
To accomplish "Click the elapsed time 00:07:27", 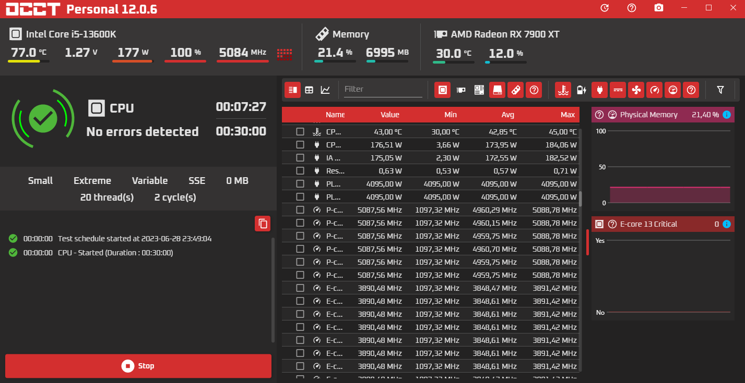I will tap(241, 107).
